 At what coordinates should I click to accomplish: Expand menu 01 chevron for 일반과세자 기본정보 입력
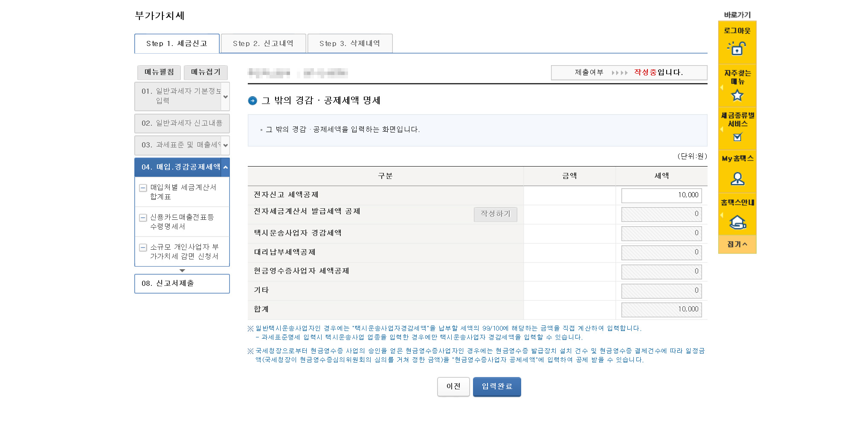click(226, 97)
